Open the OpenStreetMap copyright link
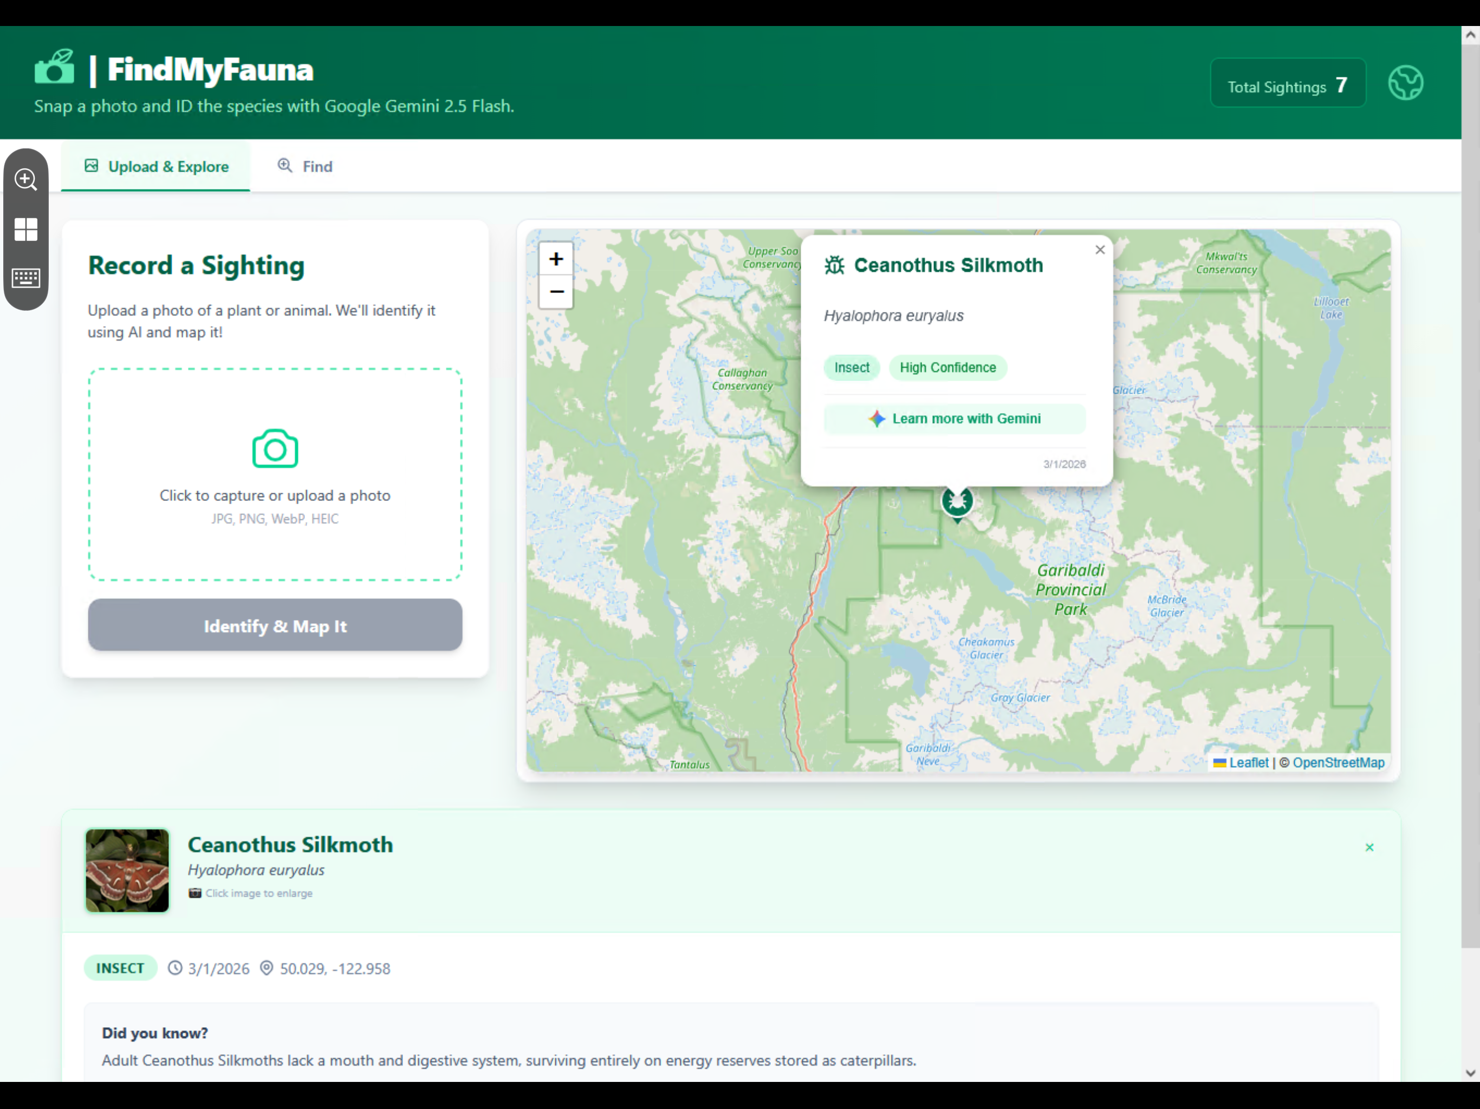 (x=1338, y=762)
